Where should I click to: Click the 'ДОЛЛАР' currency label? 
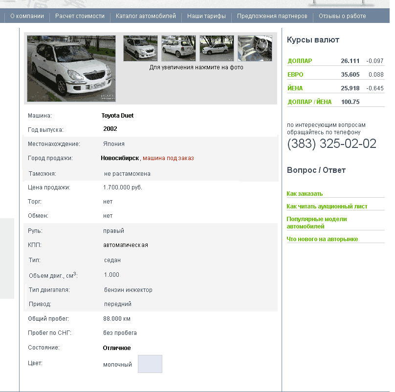click(300, 61)
